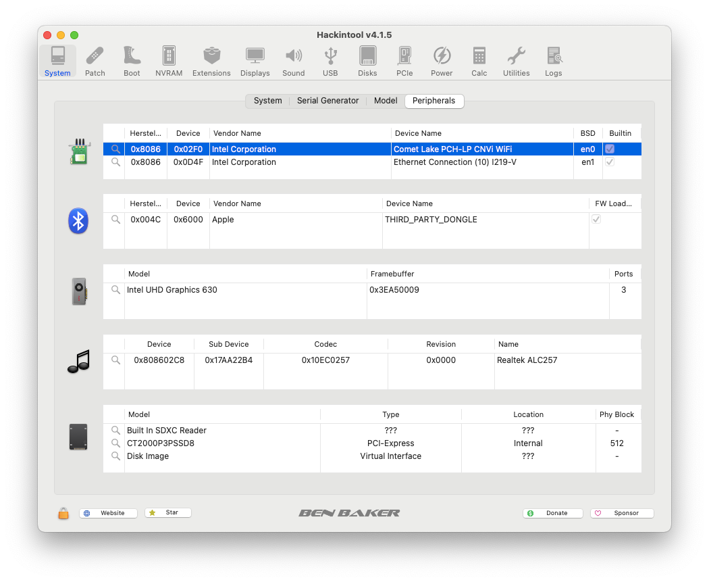Screen dimensions: 709x582
Task: Click the Donate button
Action: 553,513
